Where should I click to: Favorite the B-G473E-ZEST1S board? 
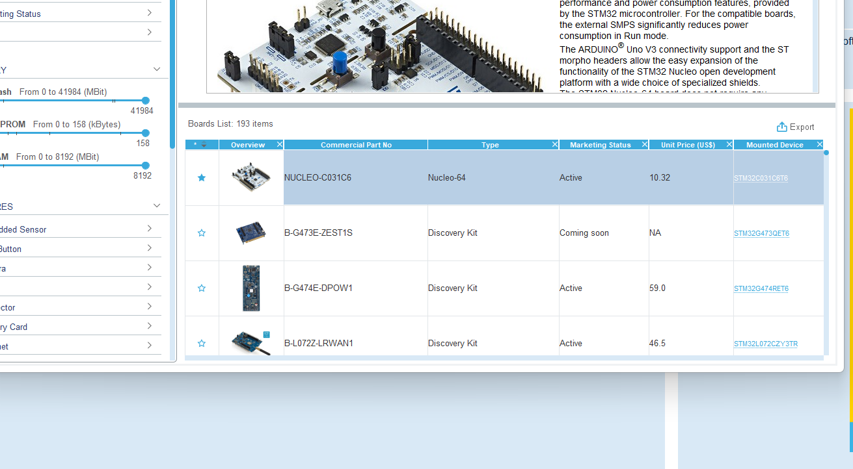(x=202, y=233)
